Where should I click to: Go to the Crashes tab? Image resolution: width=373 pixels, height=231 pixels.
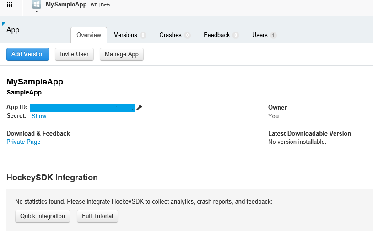pos(170,35)
